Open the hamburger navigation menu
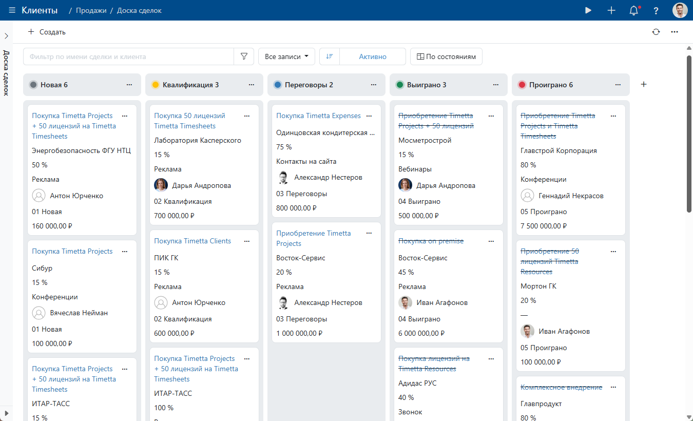The image size is (693, 421). 12,10
